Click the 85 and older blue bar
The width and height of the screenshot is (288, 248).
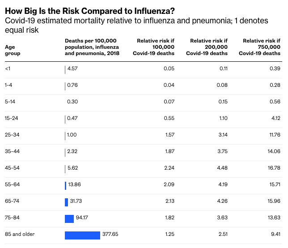[x=82, y=235]
